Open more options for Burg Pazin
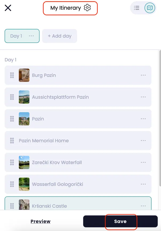The height and width of the screenshot is (231, 161). click(143, 75)
